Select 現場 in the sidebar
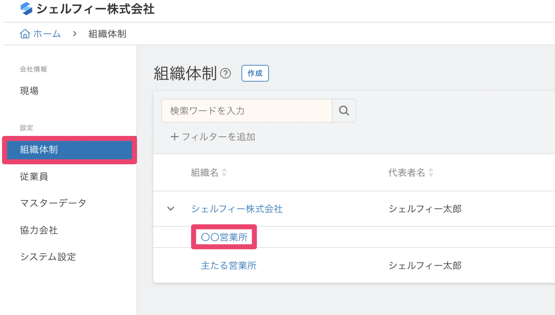555x315 pixels. coord(29,91)
